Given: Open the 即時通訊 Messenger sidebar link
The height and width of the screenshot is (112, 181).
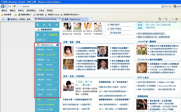Looking at the screenshot, I should (46, 55).
